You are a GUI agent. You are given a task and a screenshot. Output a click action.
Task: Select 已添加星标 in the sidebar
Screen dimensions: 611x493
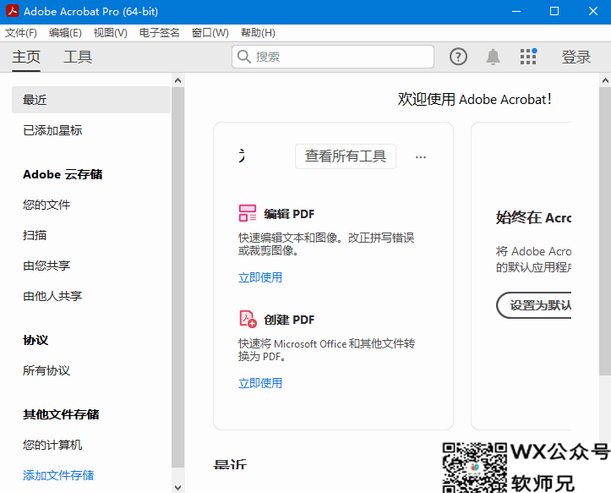(x=52, y=130)
